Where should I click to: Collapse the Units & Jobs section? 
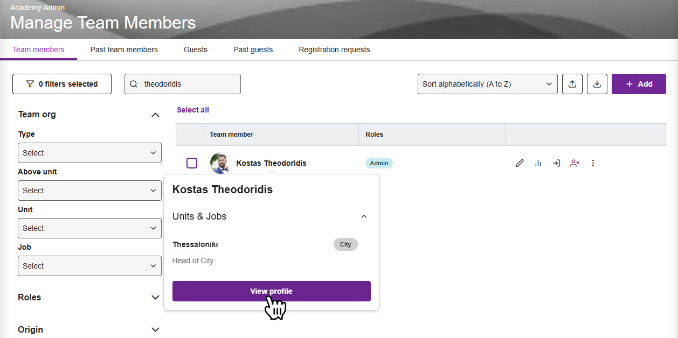(x=364, y=216)
